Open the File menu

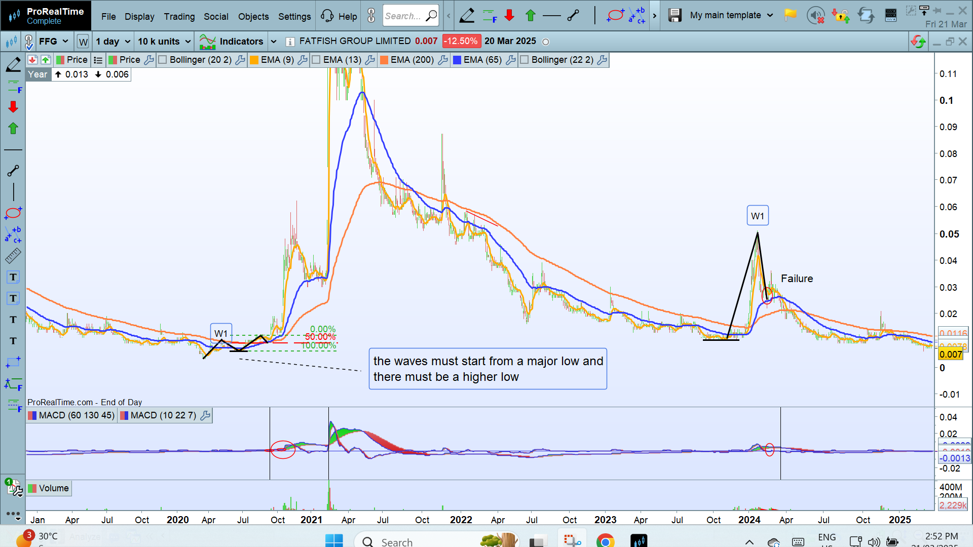tap(108, 16)
